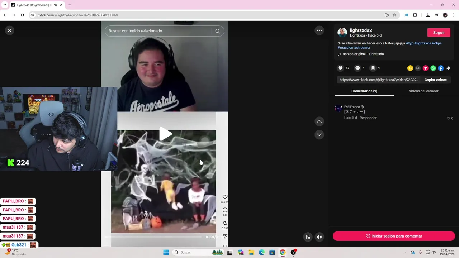Reply to EsElFranco's comment via Responder
This screenshot has width=459, height=258.
(368, 118)
